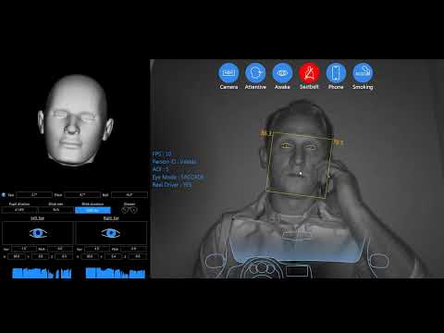Click the Right Eye z coordinate field
The image size is (444, 333).
137,256
